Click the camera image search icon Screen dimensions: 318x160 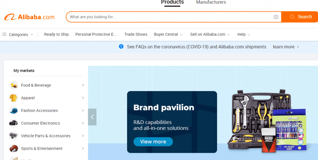(276, 17)
